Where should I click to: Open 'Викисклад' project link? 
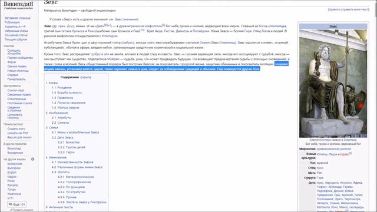click(14, 148)
